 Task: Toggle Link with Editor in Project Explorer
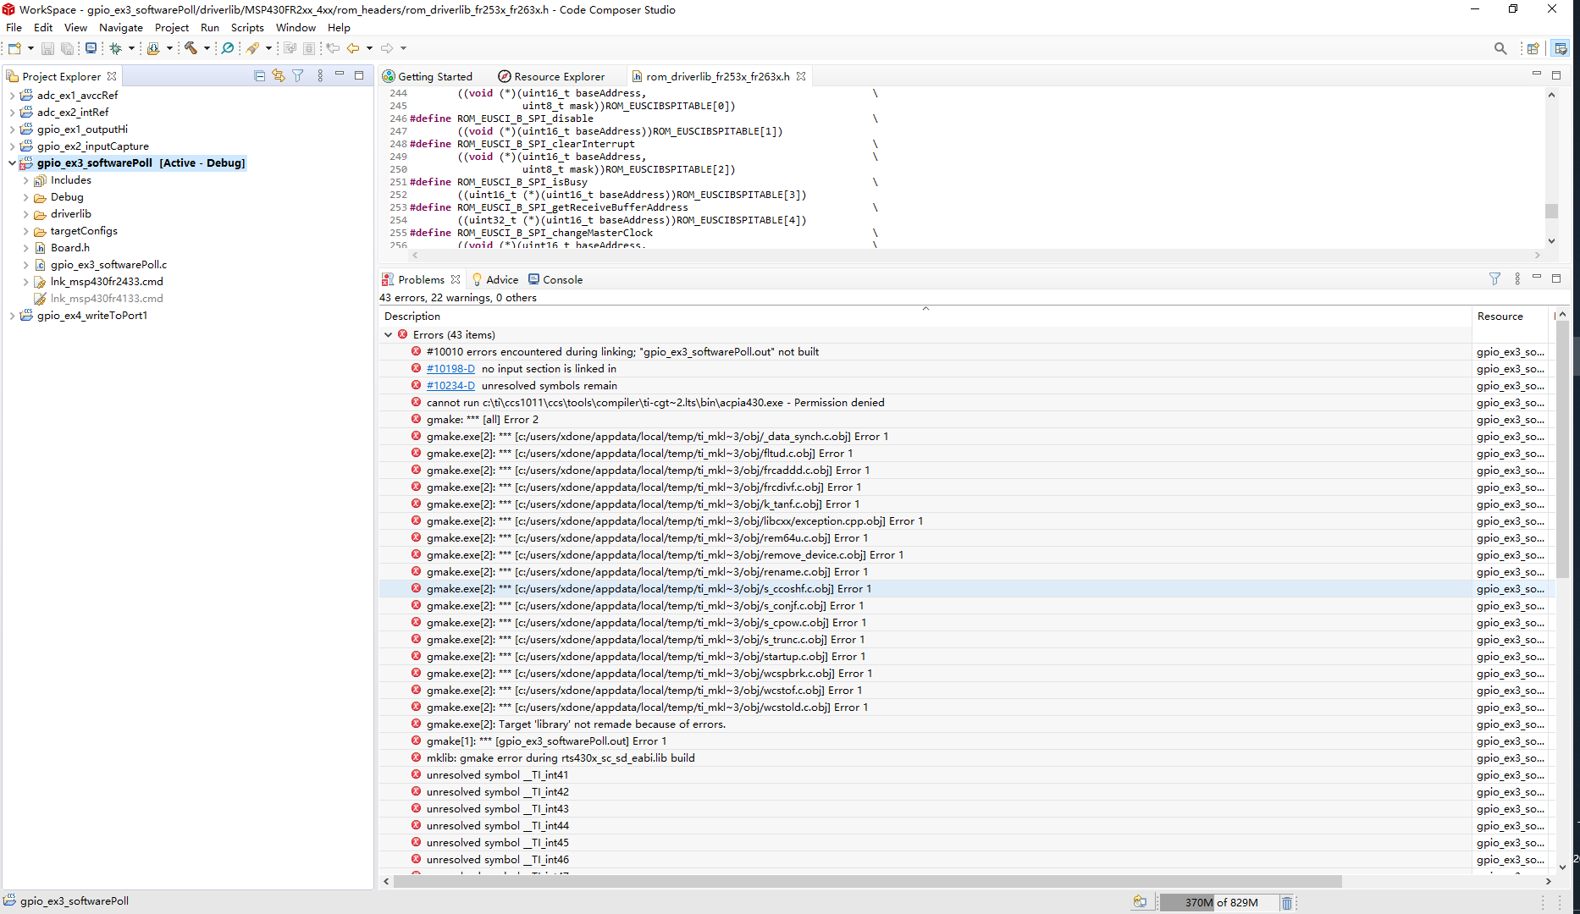[x=279, y=75]
